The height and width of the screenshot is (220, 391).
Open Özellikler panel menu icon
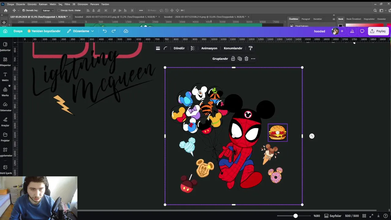pos(334,19)
